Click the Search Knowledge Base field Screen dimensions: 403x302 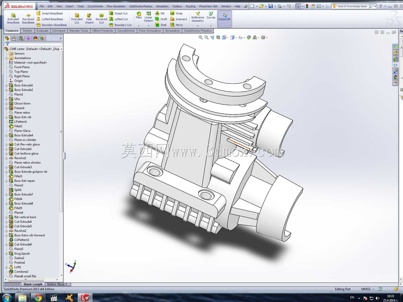(352, 6)
